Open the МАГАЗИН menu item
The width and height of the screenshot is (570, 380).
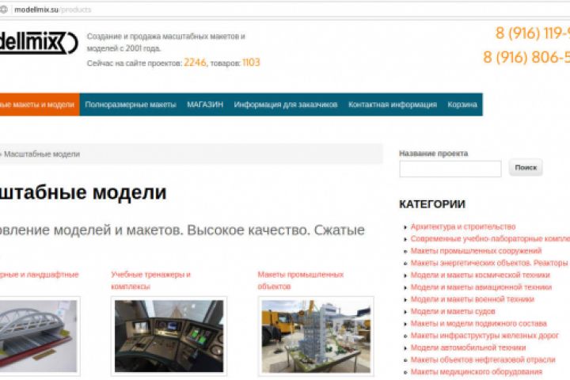(205, 104)
